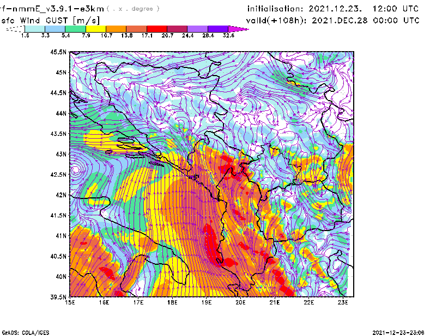Select the orange 10.7–13.8 legend swatch

[x=116, y=29]
